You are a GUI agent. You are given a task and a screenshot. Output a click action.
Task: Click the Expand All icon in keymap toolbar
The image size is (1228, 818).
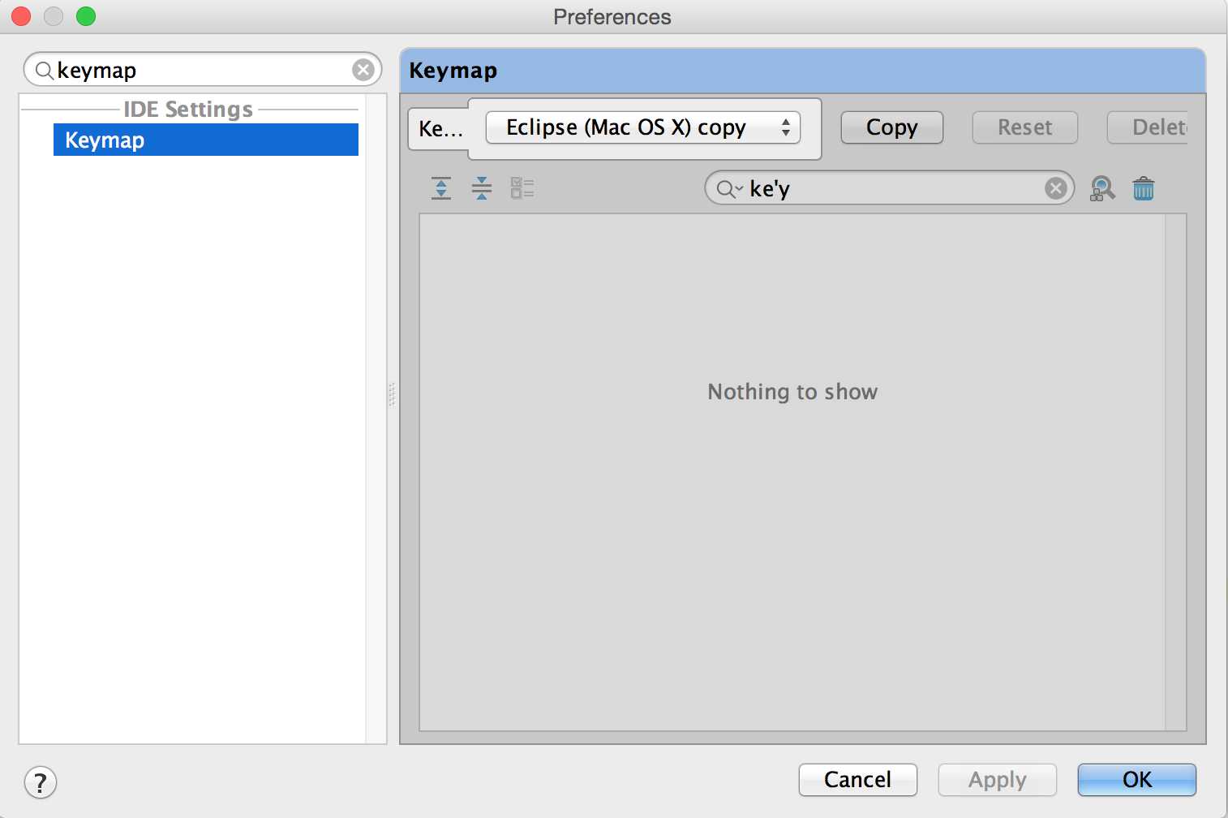pos(441,188)
